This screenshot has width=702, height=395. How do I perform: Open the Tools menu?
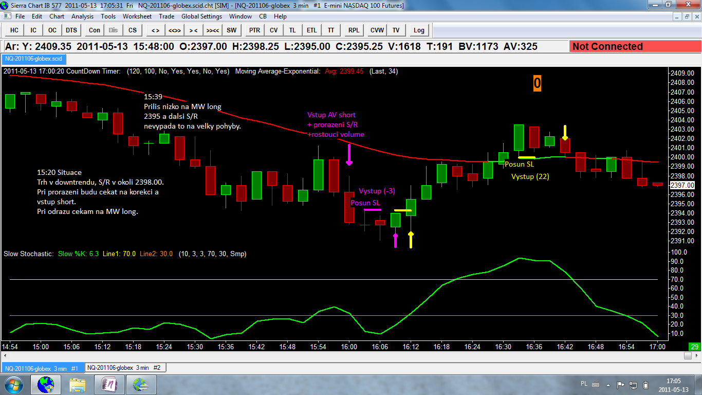tap(108, 16)
